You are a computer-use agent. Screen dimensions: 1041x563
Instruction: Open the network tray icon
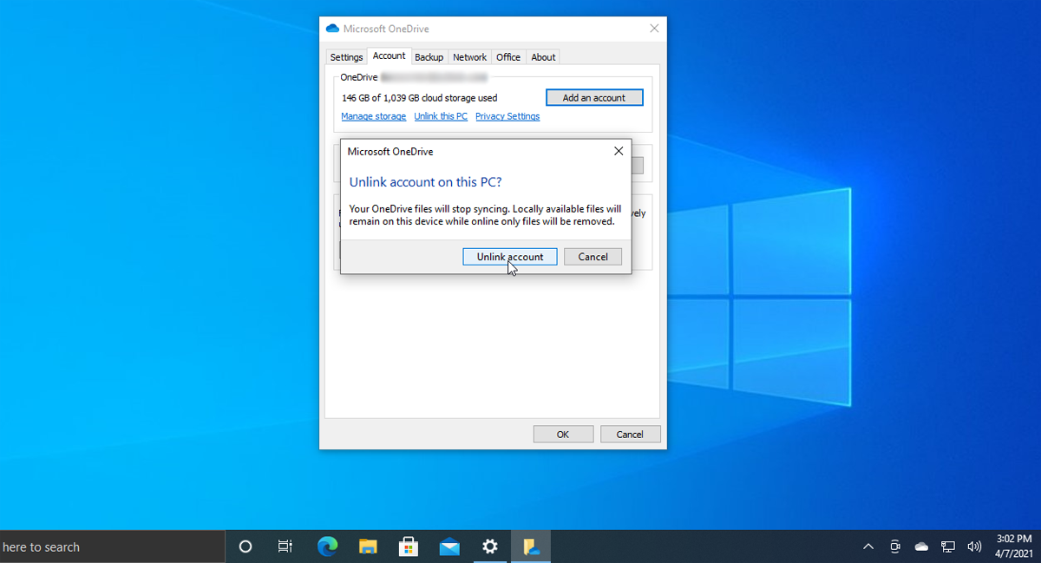pyautogui.click(x=948, y=547)
